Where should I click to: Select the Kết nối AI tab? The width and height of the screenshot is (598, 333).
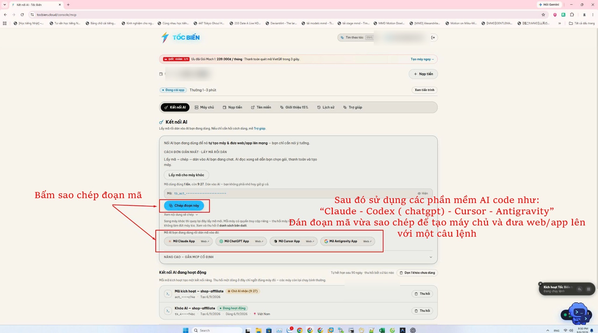175,107
